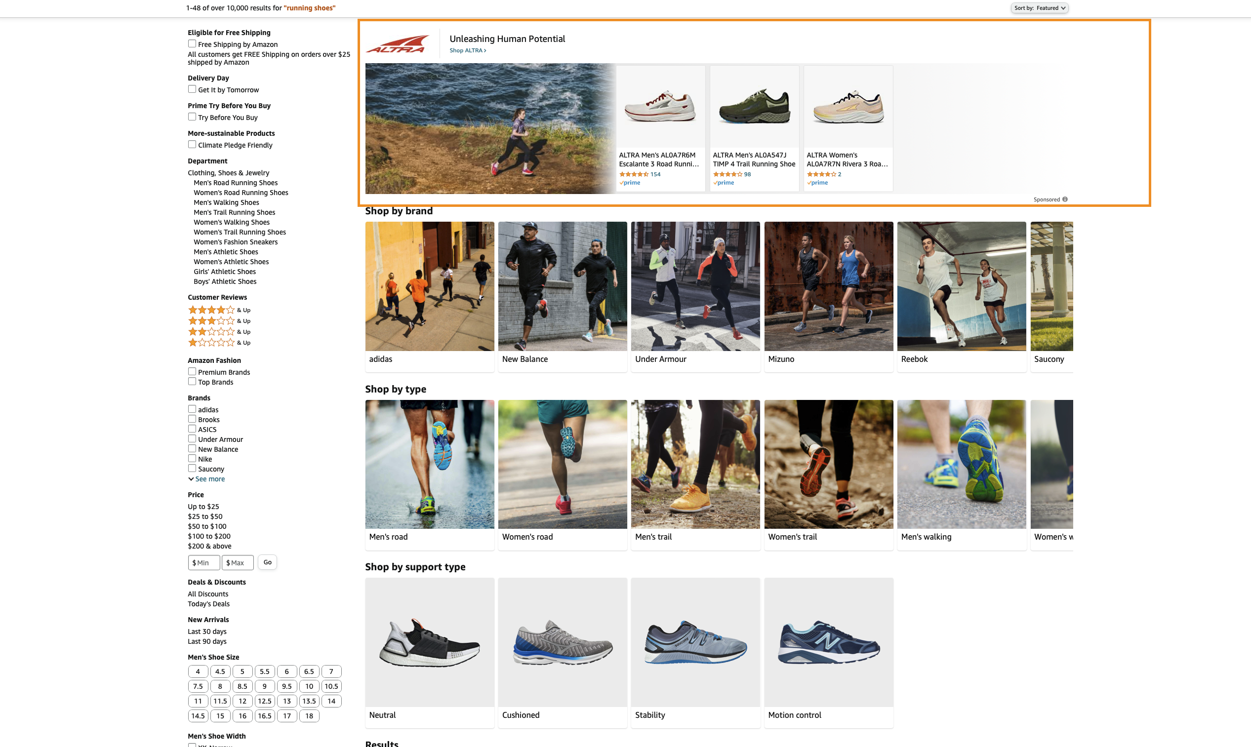Select men's shoe size 12

click(242, 701)
